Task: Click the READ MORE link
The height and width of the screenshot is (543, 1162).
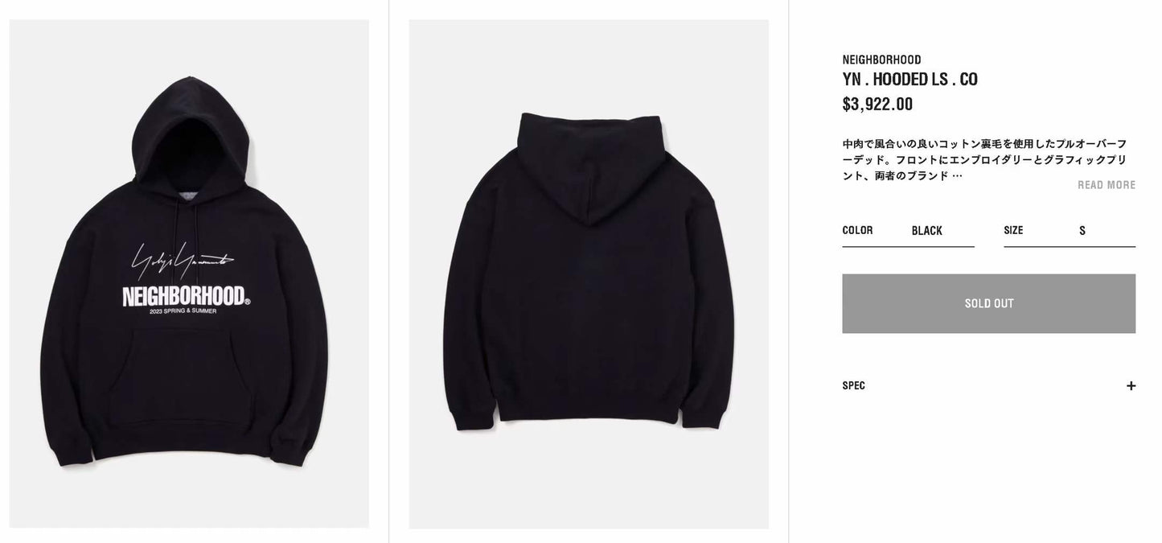Action: (1107, 185)
